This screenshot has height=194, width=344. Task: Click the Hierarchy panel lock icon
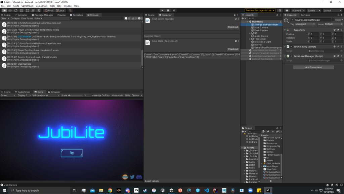point(277,15)
